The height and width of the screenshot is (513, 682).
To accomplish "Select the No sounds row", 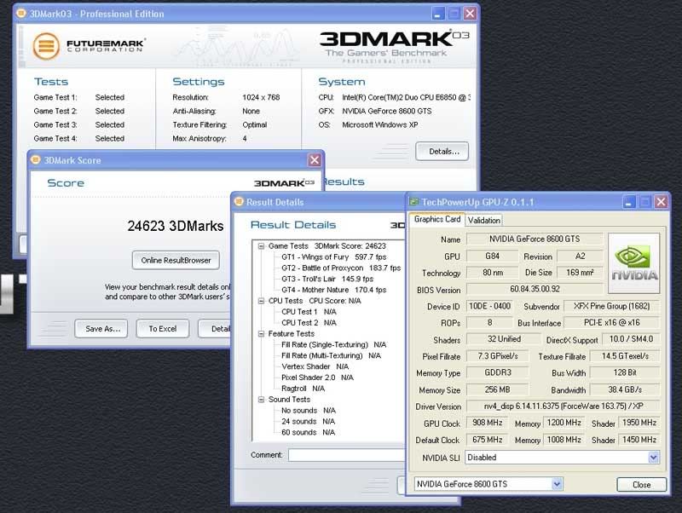I will [309, 411].
